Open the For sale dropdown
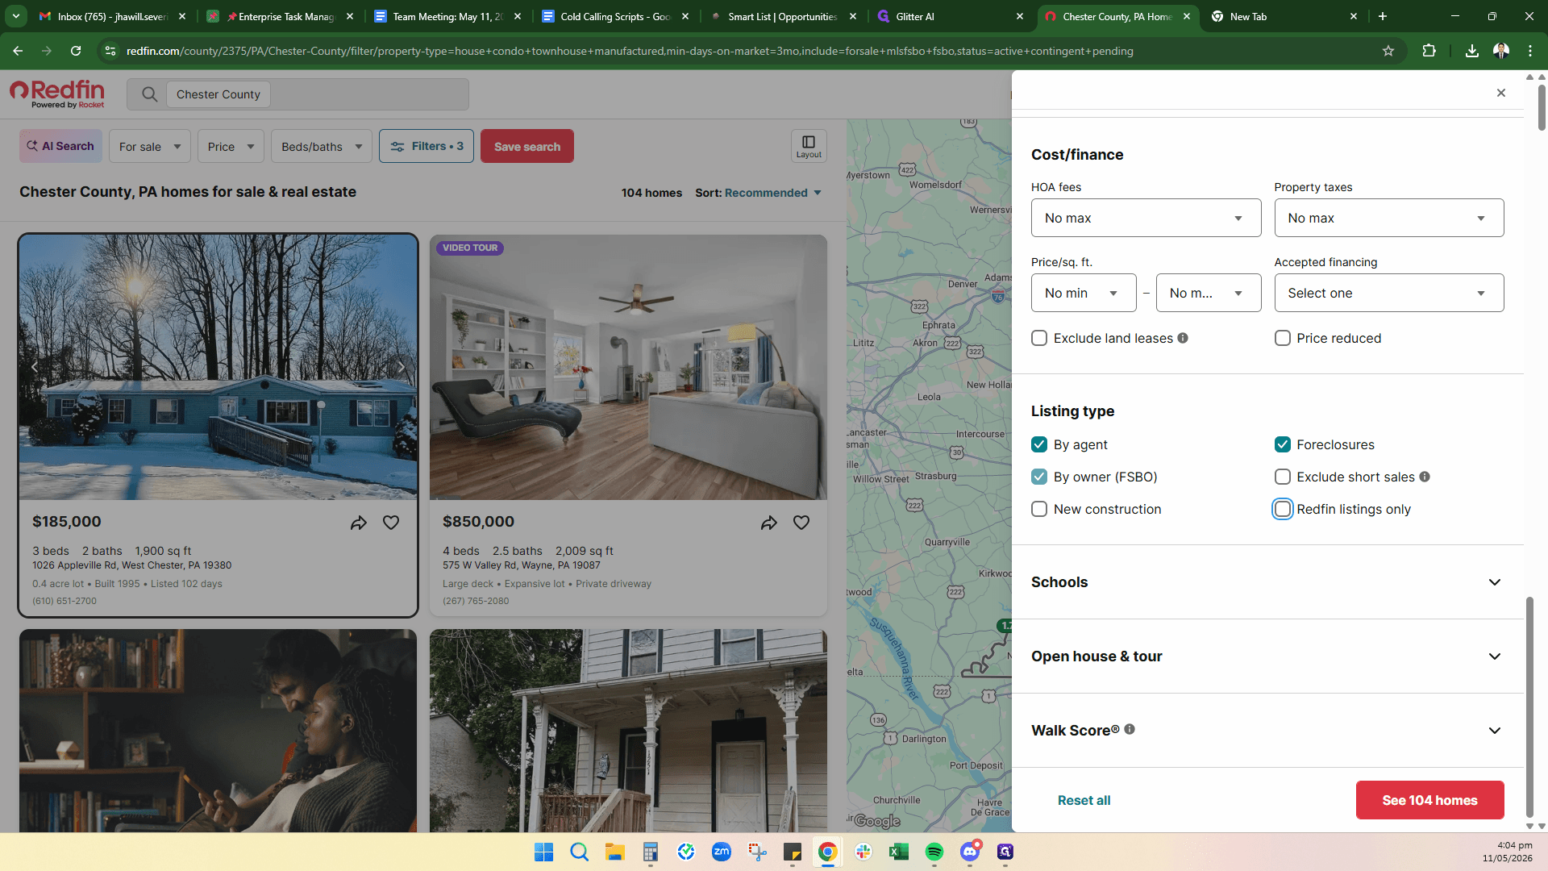Image resolution: width=1548 pixels, height=871 pixels. click(x=150, y=146)
